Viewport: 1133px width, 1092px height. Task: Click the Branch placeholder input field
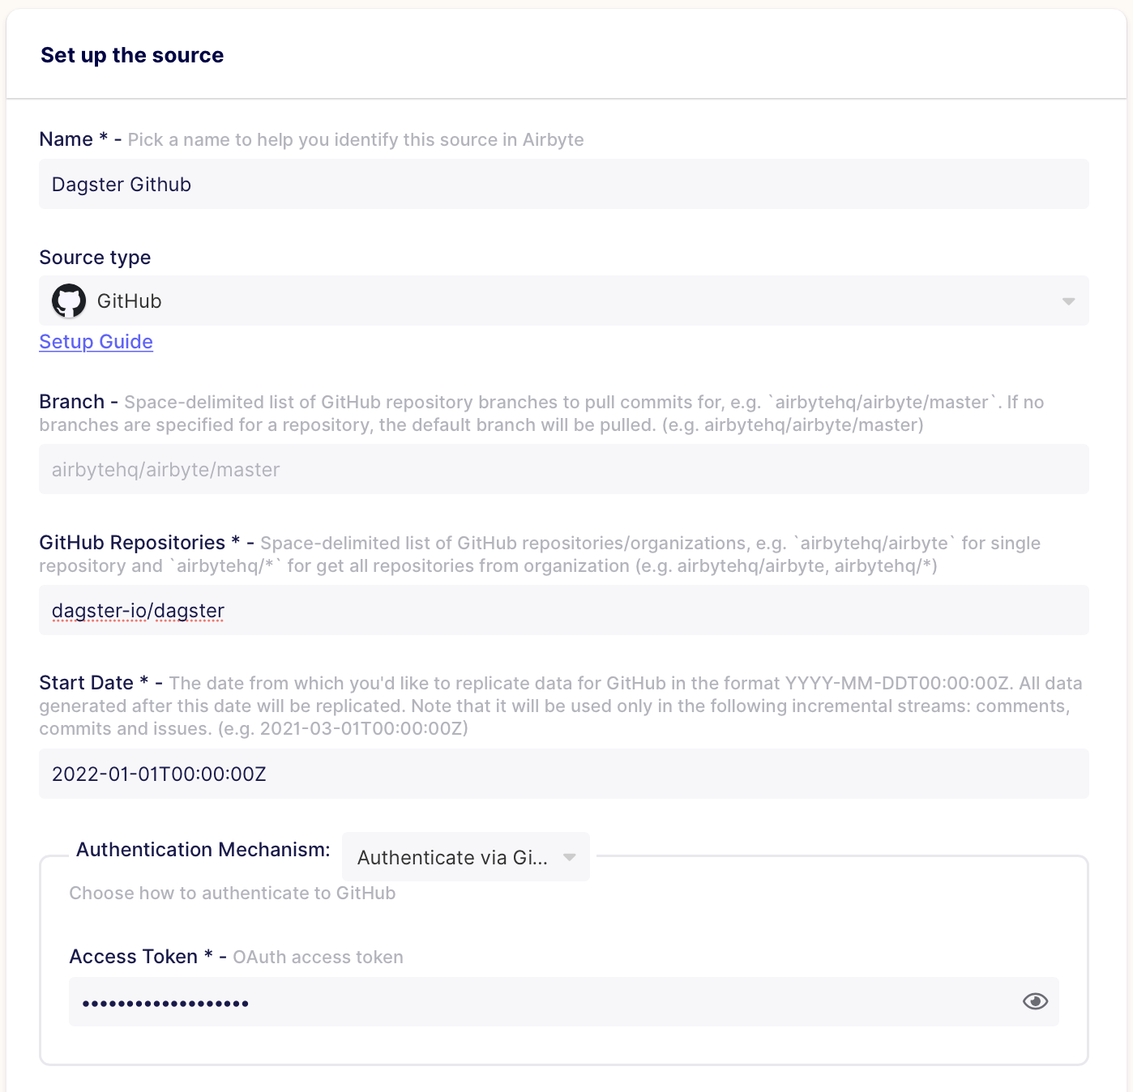[x=324, y=469]
